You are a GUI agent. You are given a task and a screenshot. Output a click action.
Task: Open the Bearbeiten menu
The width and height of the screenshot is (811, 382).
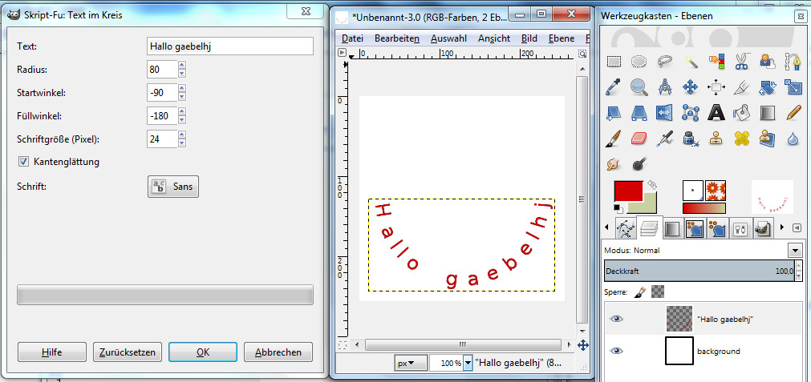(397, 38)
